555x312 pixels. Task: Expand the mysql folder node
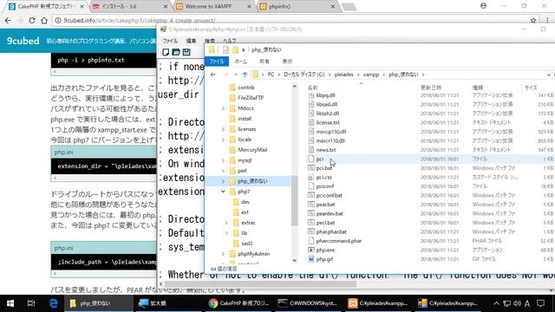[223, 160]
